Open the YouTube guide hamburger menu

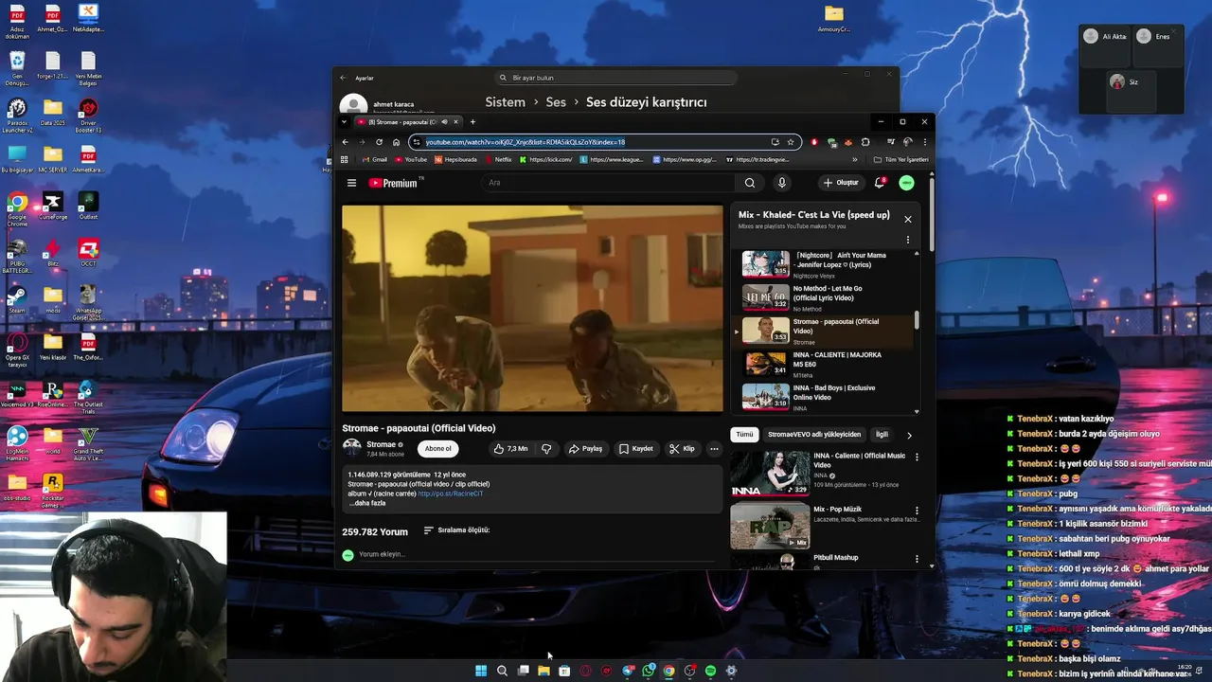351,183
